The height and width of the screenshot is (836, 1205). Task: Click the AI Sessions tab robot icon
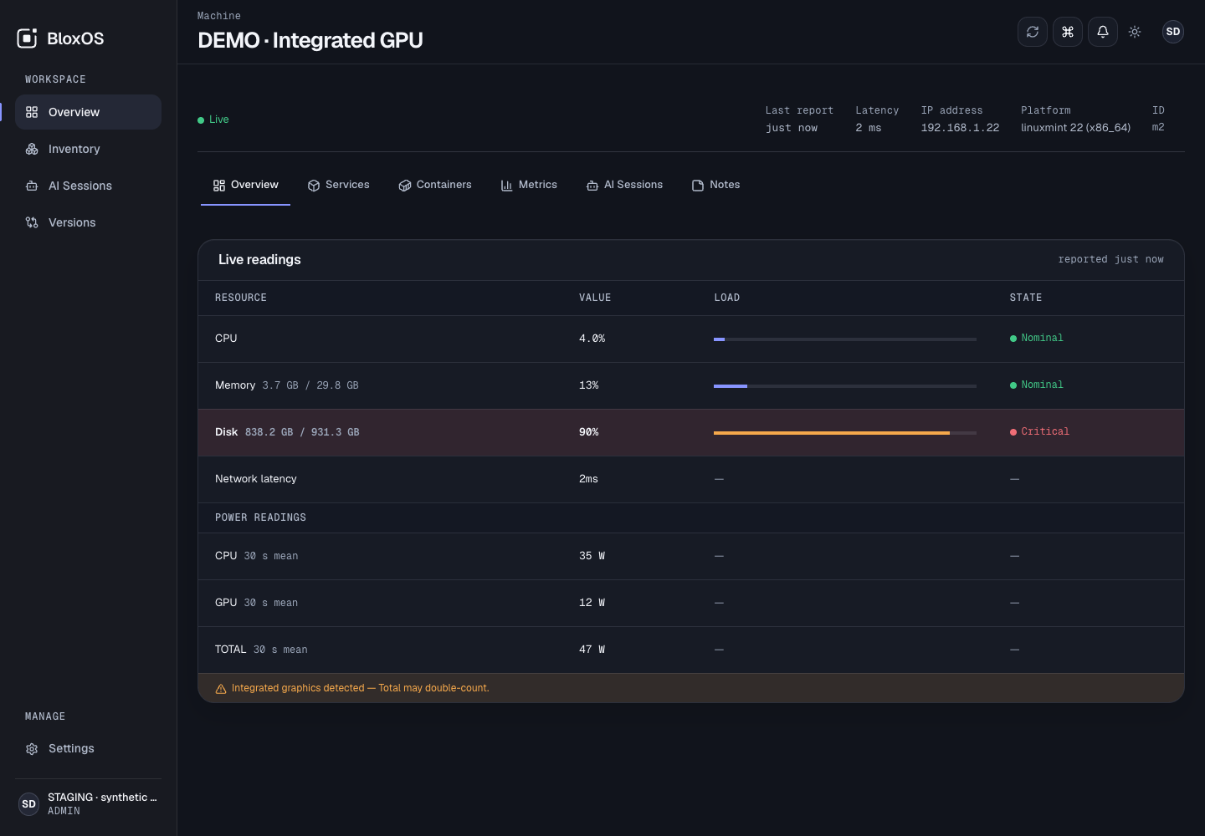point(592,186)
